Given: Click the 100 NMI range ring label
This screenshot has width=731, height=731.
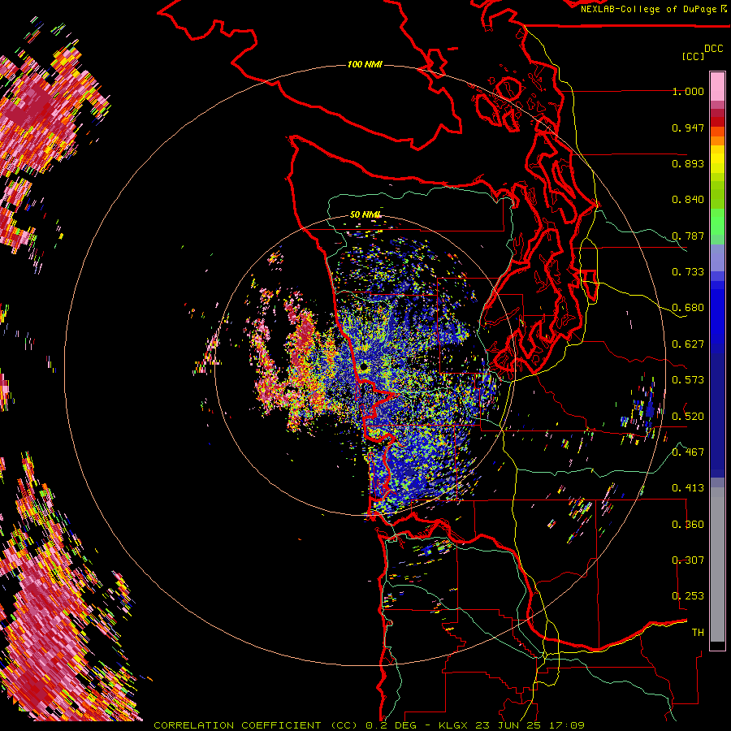Looking at the screenshot, I should point(365,64).
